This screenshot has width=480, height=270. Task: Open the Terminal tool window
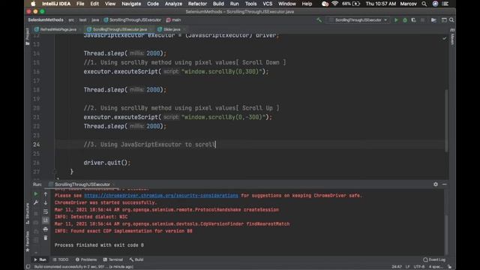click(113, 259)
